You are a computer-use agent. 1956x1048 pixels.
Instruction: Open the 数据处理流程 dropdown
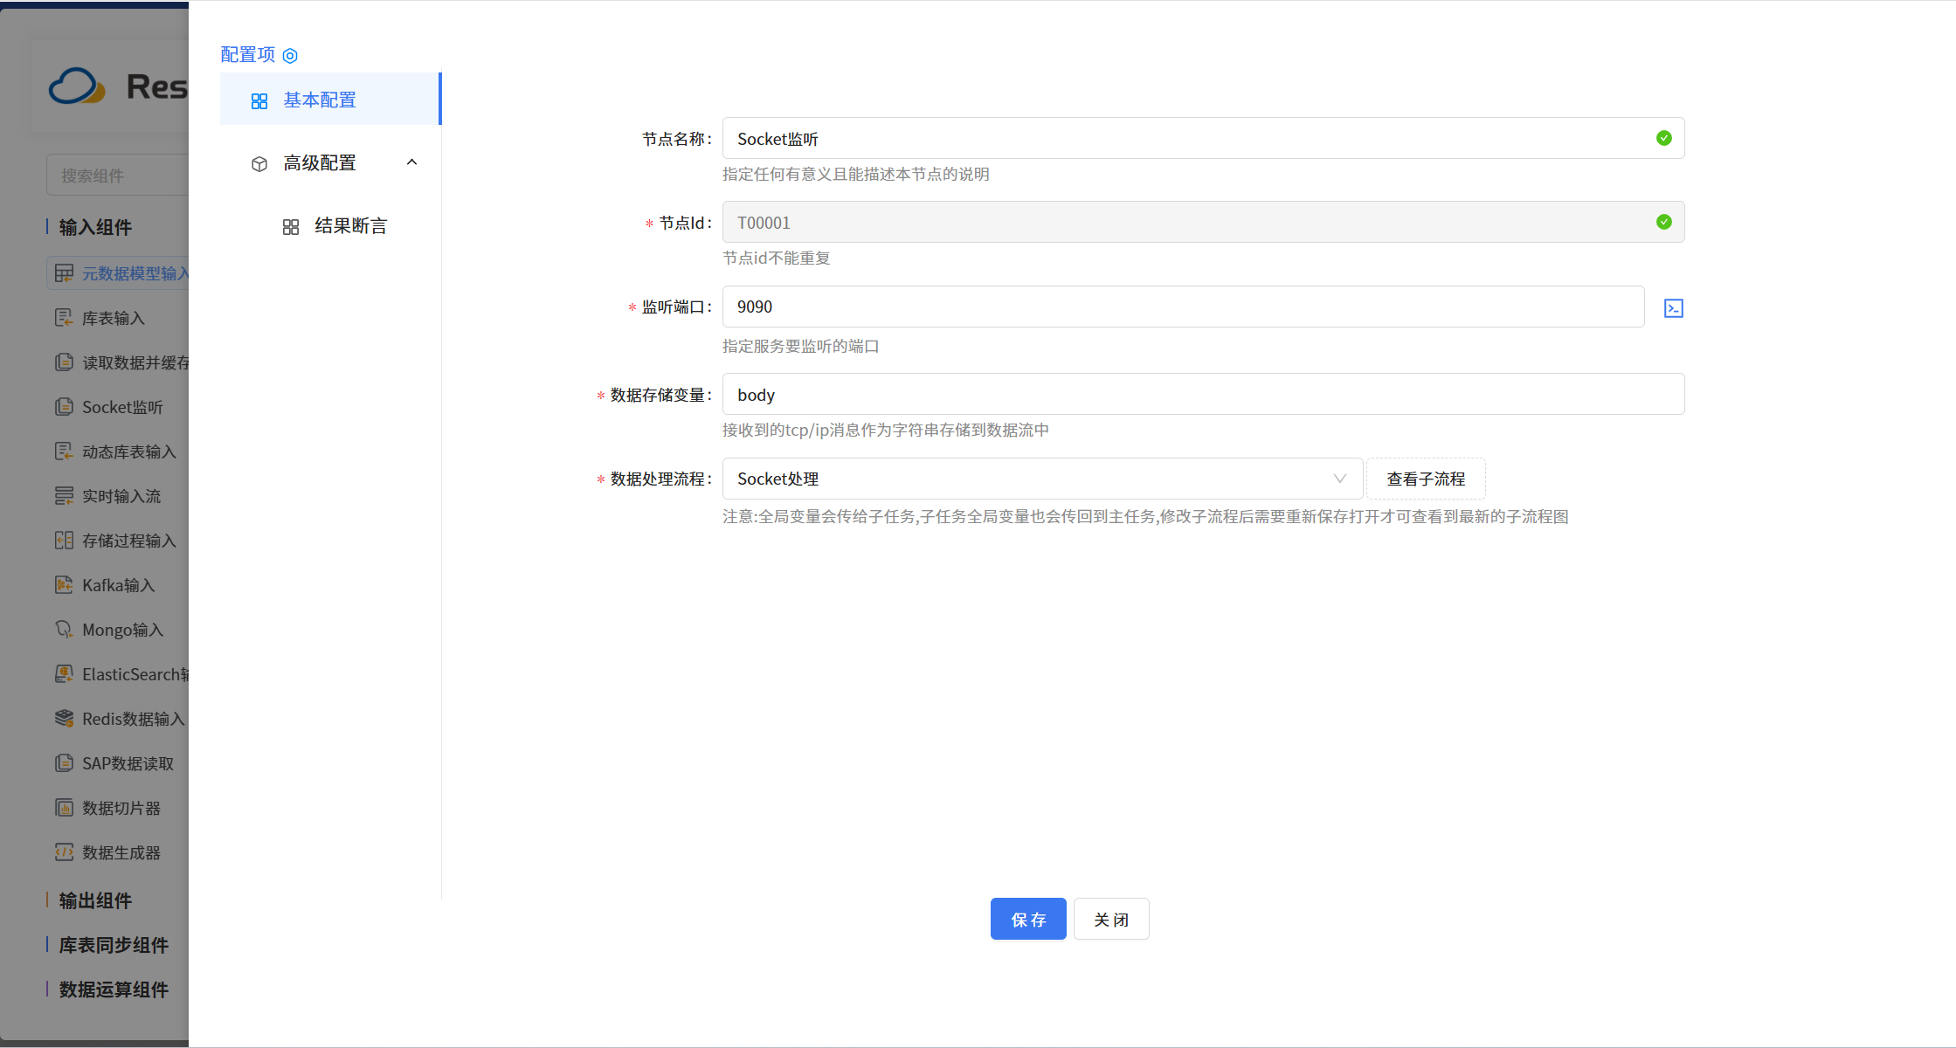pyautogui.click(x=1339, y=479)
